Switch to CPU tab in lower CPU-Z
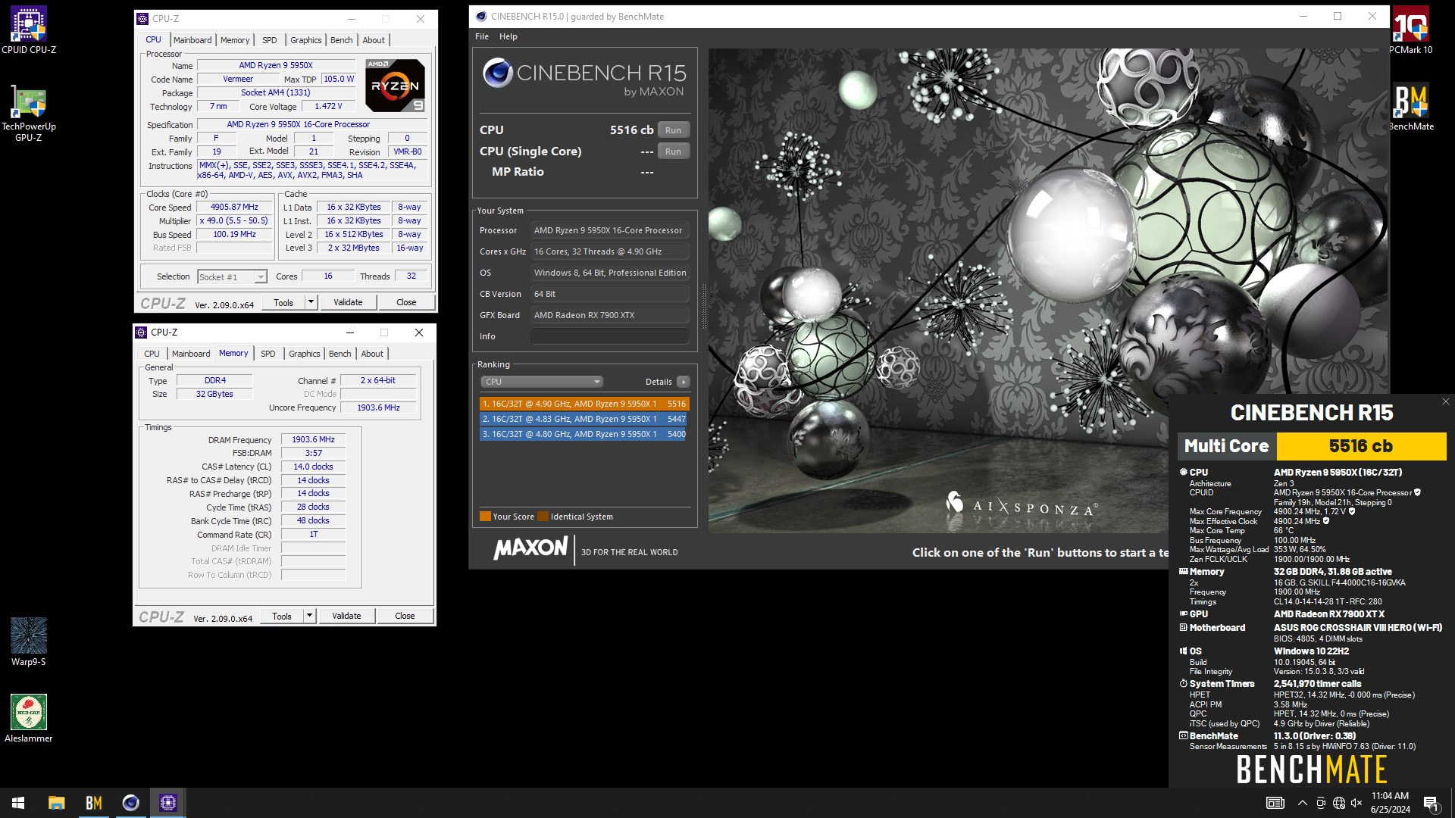This screenshot has width=1455, height=818. (x=152, y=354)
